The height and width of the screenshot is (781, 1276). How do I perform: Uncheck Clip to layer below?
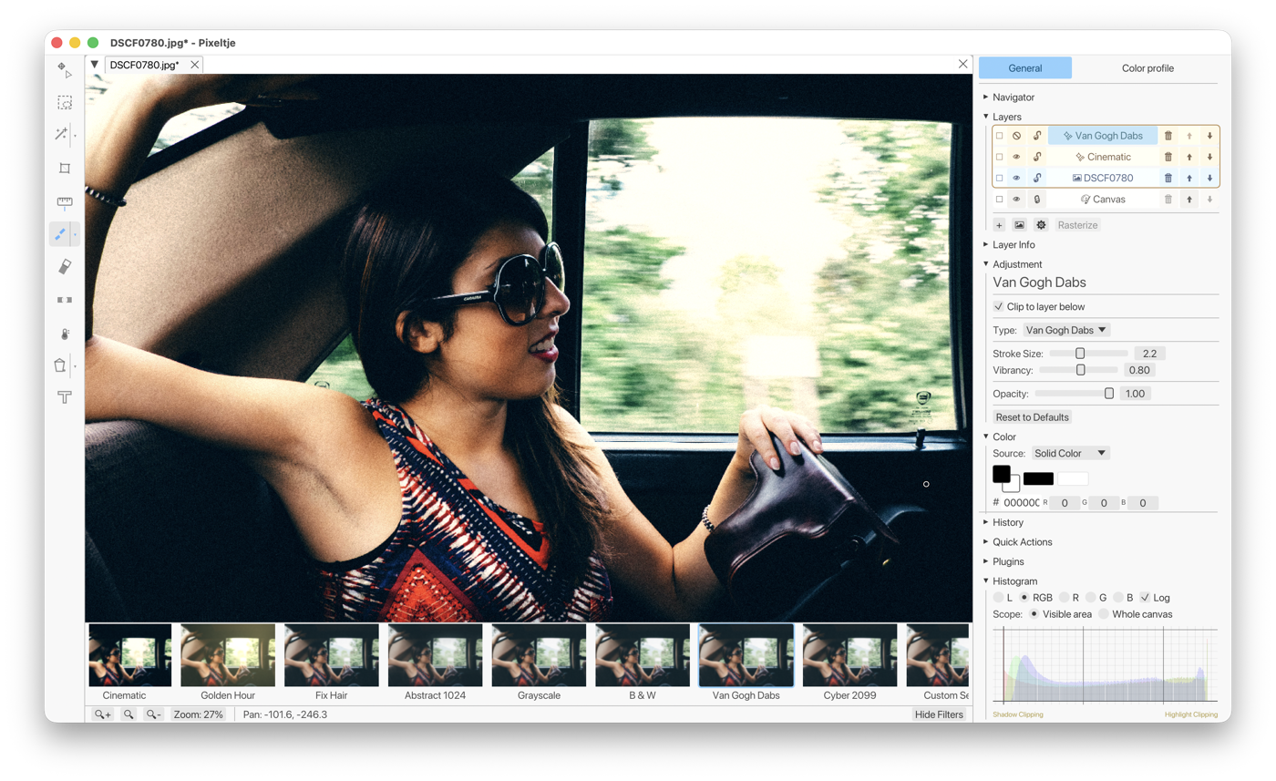click(x=999, y=307)
